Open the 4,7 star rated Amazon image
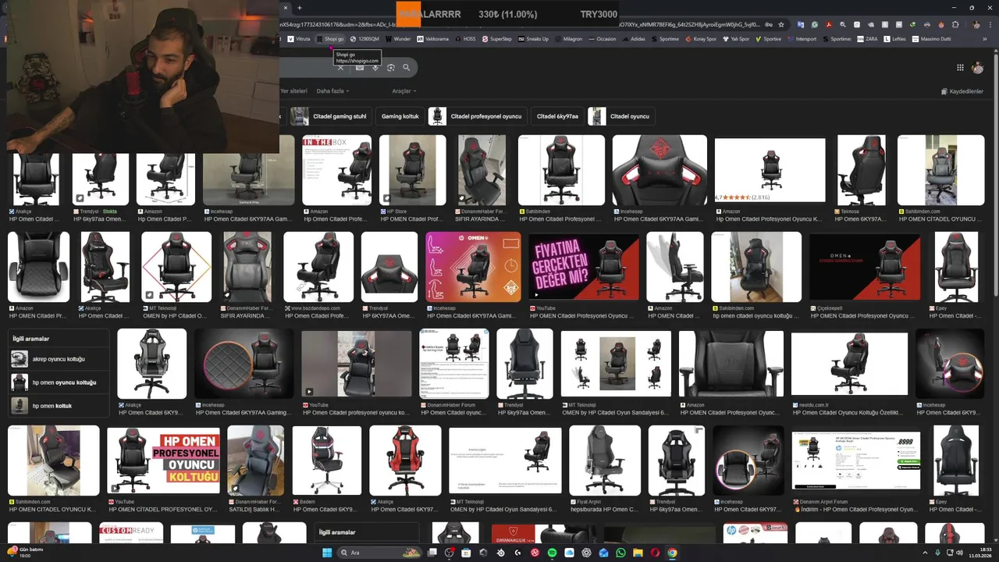Image resolution: width=999 pixels, height=562 pixels. point(770,170)
